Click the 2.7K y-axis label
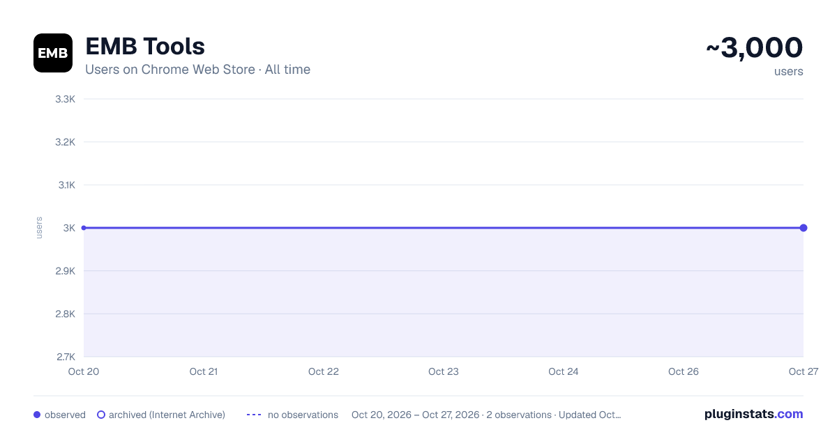Image resolution: width=837 pixels, height=439 pixels. tap(65, 357)
